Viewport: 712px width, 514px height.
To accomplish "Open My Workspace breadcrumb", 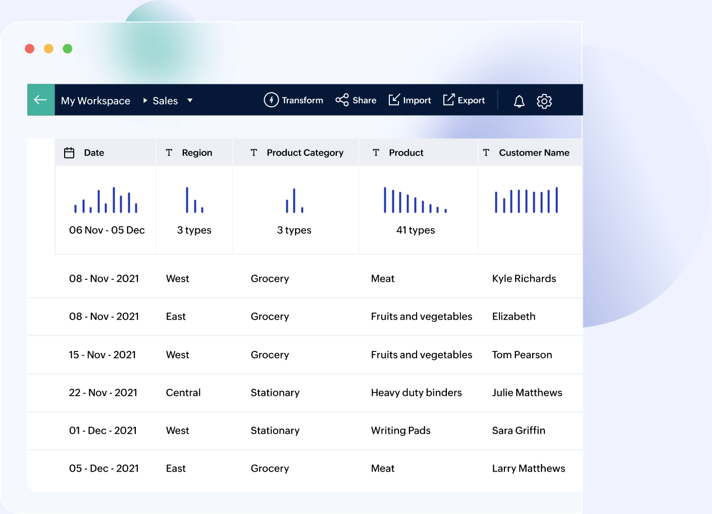I will pos(95,100).
